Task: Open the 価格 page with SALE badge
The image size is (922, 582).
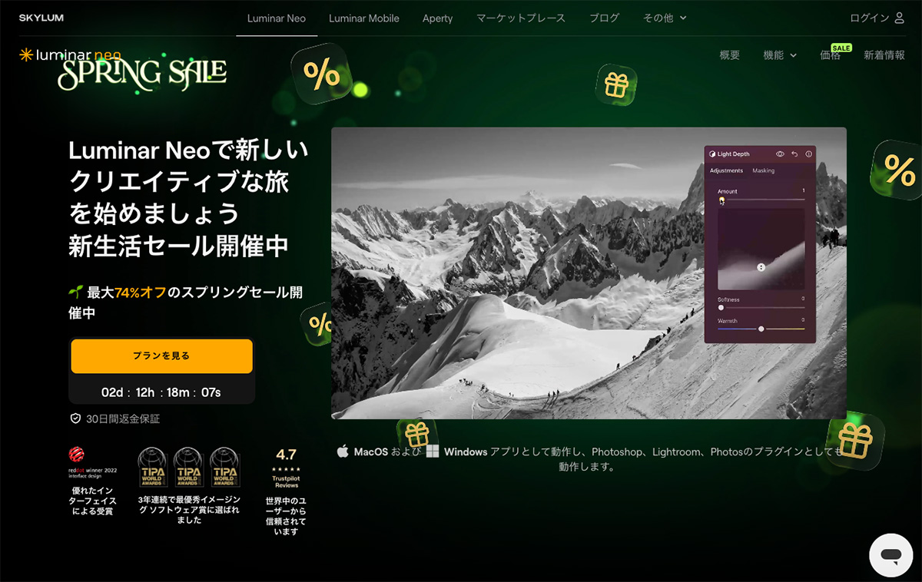Action: 831,55
